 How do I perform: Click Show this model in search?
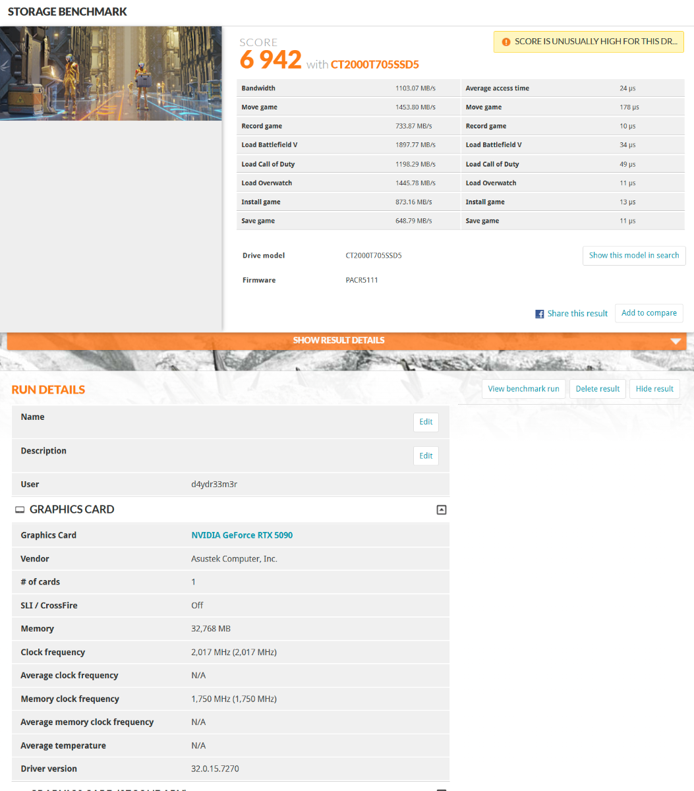pyautogui.click(x=634, y=256)
